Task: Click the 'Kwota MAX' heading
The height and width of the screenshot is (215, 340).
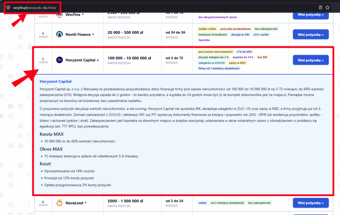Action: (51, 134)
